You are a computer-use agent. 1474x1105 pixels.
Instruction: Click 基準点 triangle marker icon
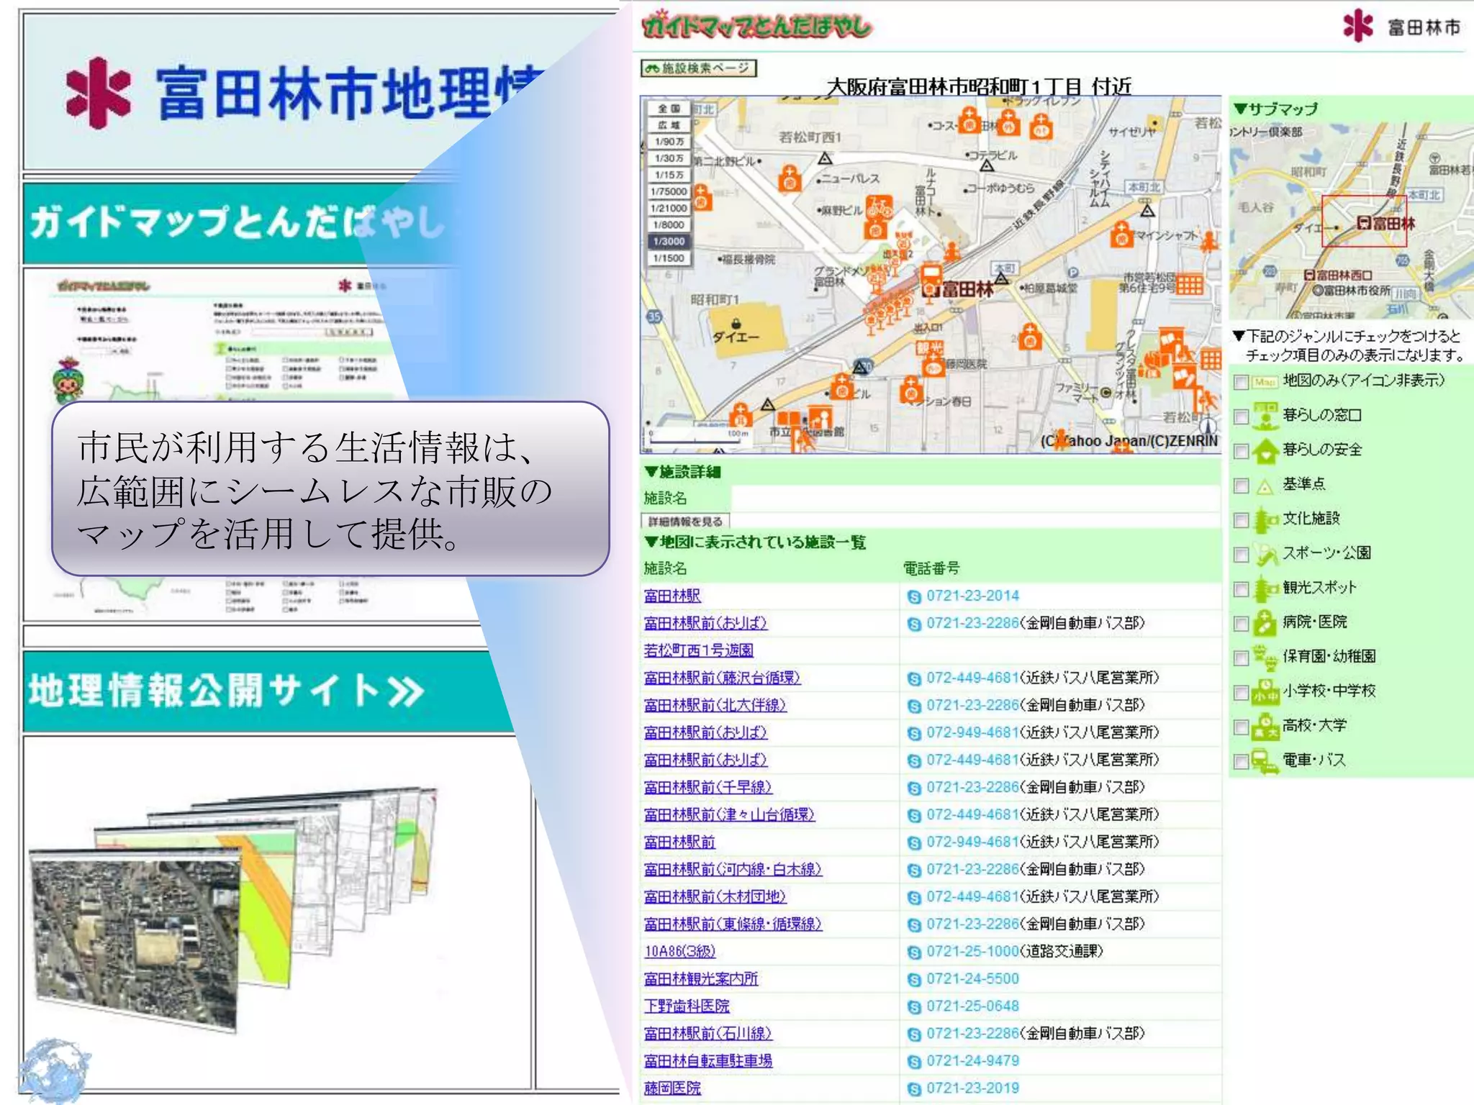1265,487
